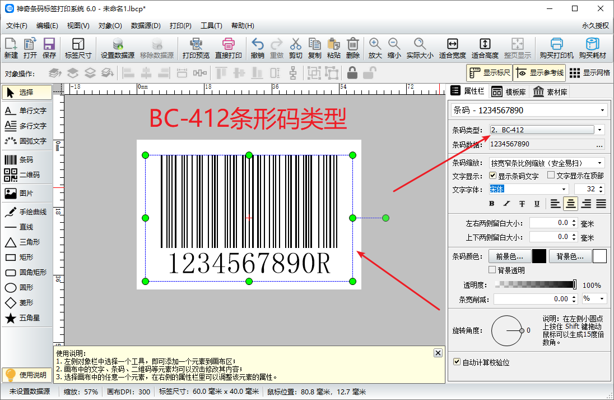Select the 圆弧文字 arc text tool

(27, 141)
